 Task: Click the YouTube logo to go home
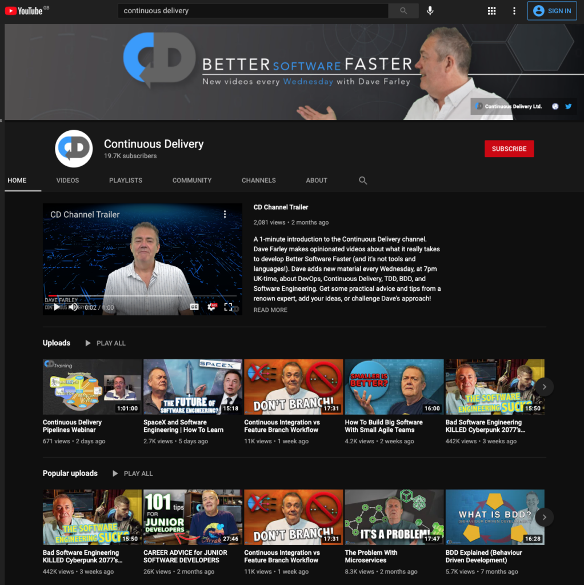(24, 11)
